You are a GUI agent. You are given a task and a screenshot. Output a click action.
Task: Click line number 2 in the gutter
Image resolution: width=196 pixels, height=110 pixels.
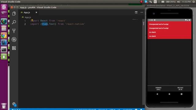coord(25,24)
